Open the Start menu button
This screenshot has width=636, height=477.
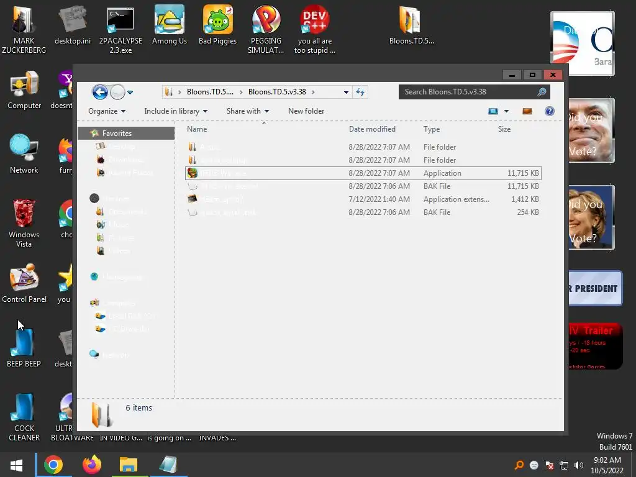[x=16, y=465]
